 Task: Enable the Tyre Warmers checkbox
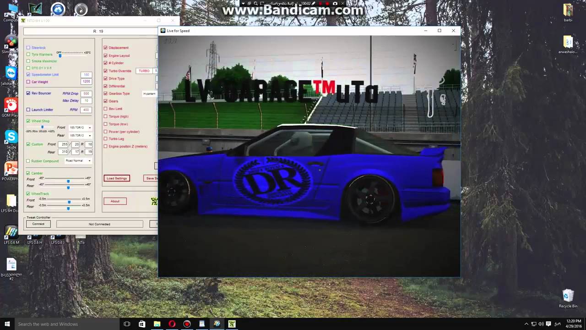pos(28,55)
